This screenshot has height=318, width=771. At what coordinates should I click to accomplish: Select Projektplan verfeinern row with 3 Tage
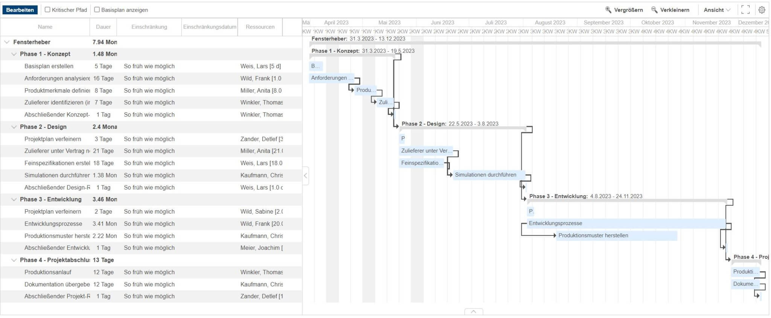[151, 139]
